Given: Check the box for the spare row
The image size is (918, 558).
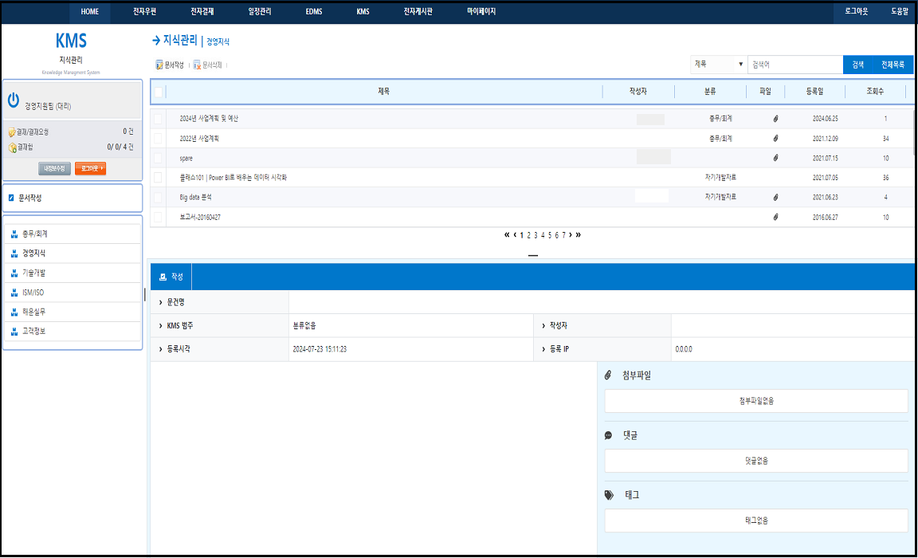Looking at the screenshot, I should coord(158,158).
